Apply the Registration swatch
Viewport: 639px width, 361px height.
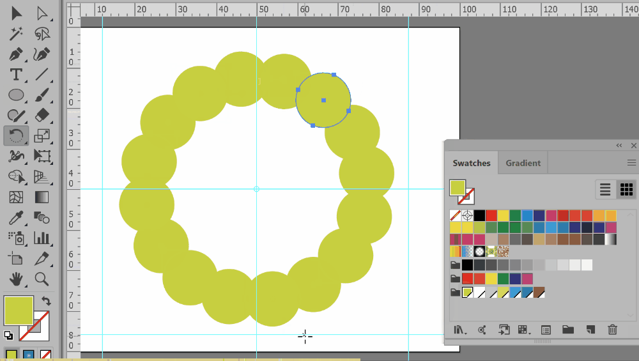[x=467, y=215]
